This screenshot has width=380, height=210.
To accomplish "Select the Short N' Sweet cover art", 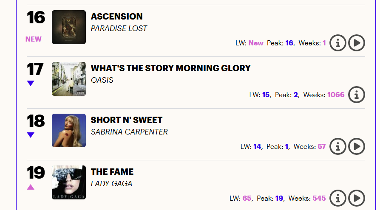I will (x=69, y=131).
